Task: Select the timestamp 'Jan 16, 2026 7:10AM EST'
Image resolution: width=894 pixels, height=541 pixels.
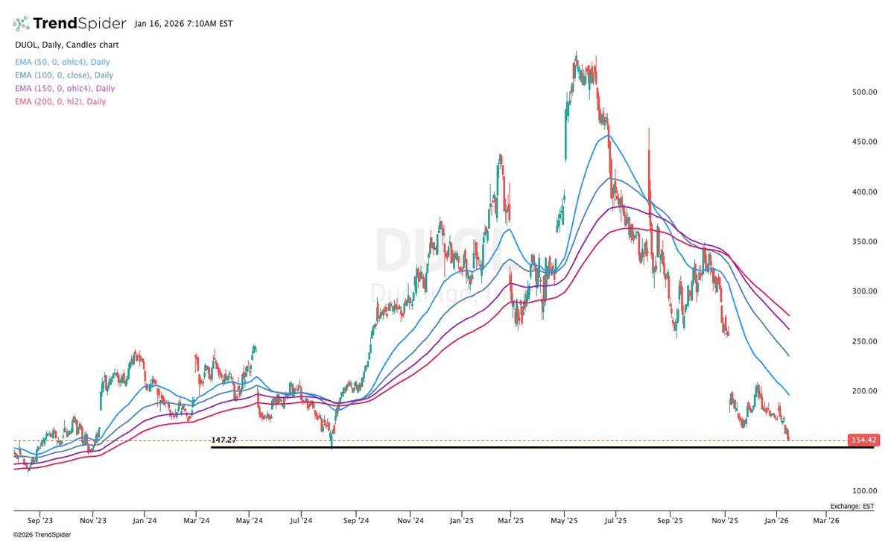Action: click(x=183, y=24)
